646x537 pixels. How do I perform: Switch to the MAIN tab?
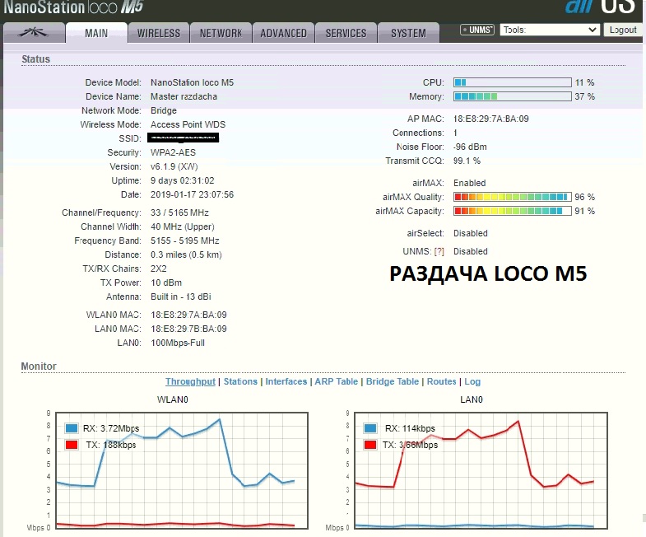click(x=96, y=33)
